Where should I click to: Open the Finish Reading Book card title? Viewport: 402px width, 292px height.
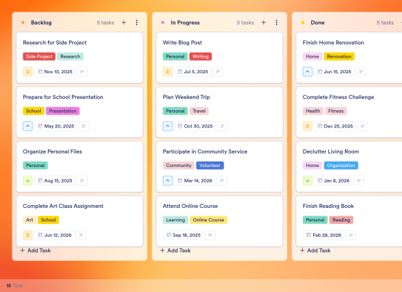click(328, 206)
